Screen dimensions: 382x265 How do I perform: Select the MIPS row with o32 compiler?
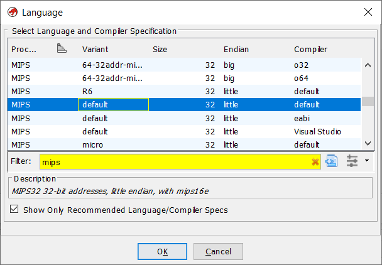pyautogui.click(x=183, y=65)
